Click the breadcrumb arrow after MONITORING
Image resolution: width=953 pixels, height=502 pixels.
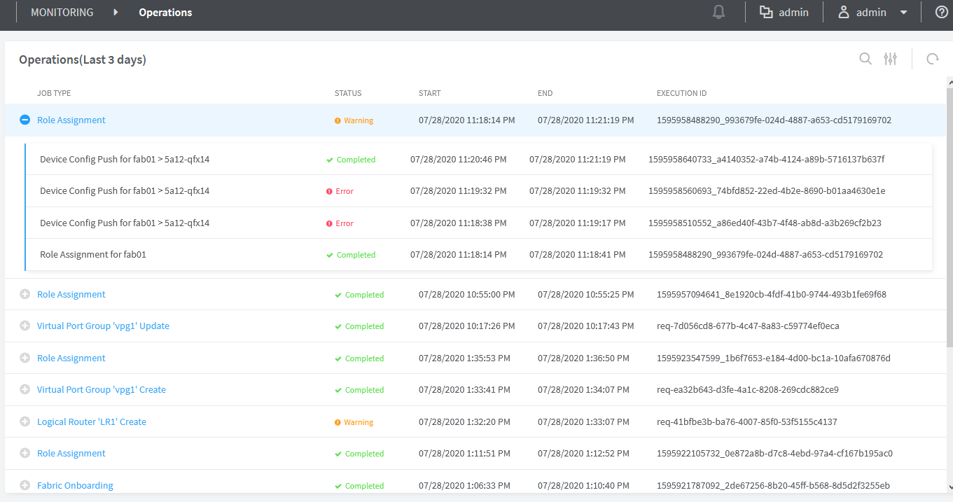point(116,13)
